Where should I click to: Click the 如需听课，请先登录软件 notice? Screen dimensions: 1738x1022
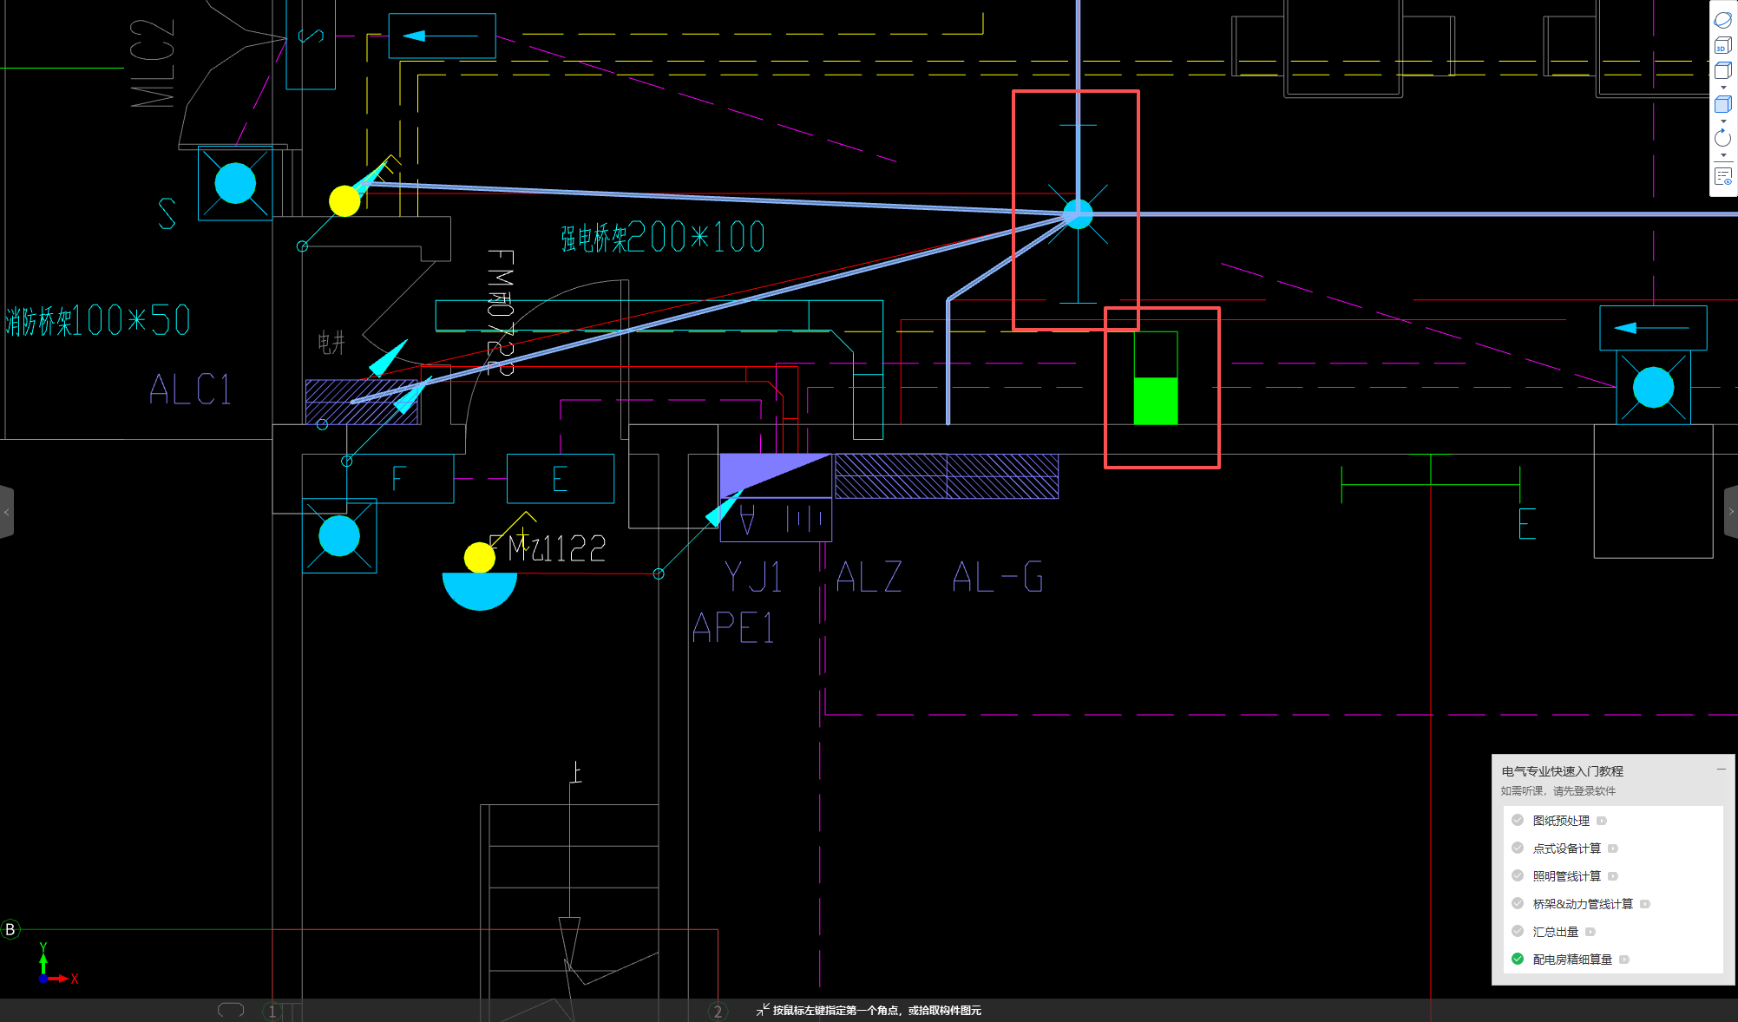1558,791
